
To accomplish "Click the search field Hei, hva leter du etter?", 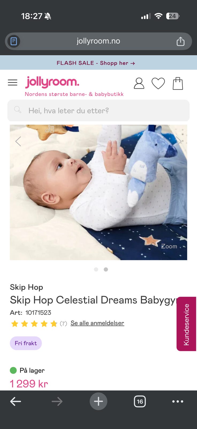I will tap(98, 110).
